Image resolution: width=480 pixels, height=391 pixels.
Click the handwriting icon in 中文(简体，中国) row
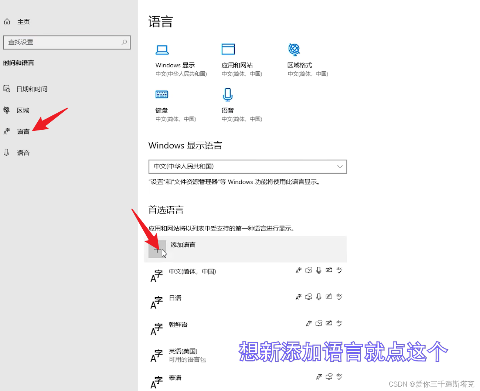(329, 270)
